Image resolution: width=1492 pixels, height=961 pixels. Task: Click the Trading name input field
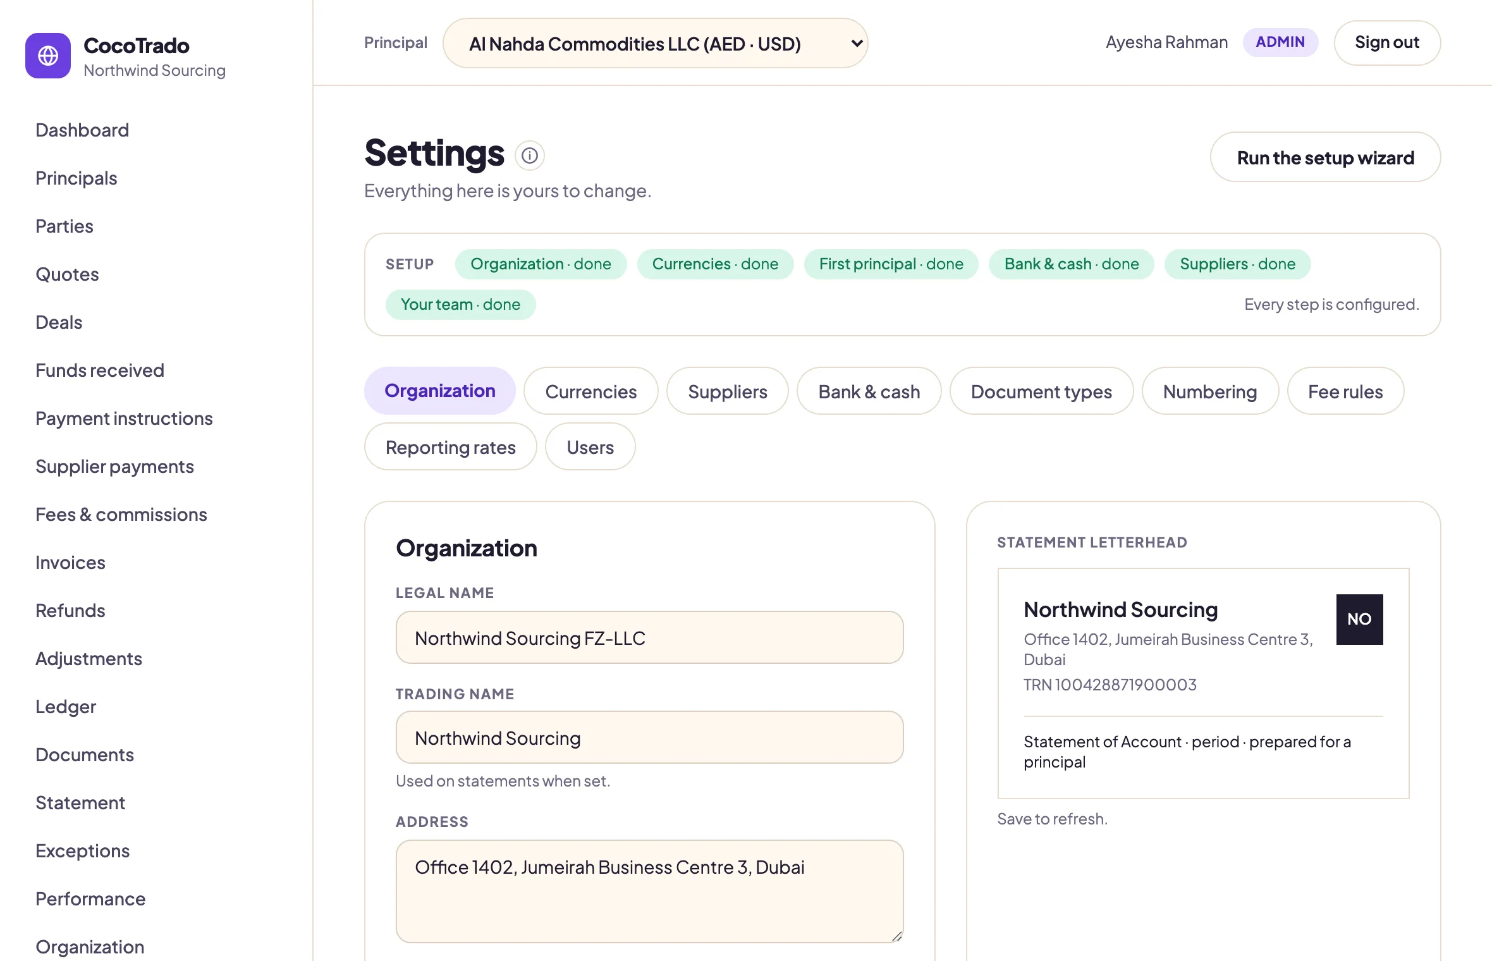(649, 737)
